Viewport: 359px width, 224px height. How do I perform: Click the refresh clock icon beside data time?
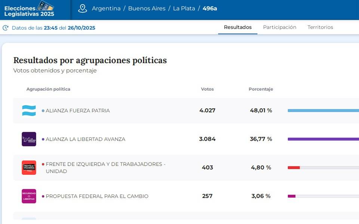[x=6, y=28]
